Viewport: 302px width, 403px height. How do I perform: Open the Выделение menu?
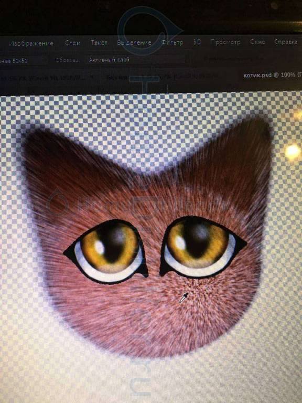click(x=134, y=43)
